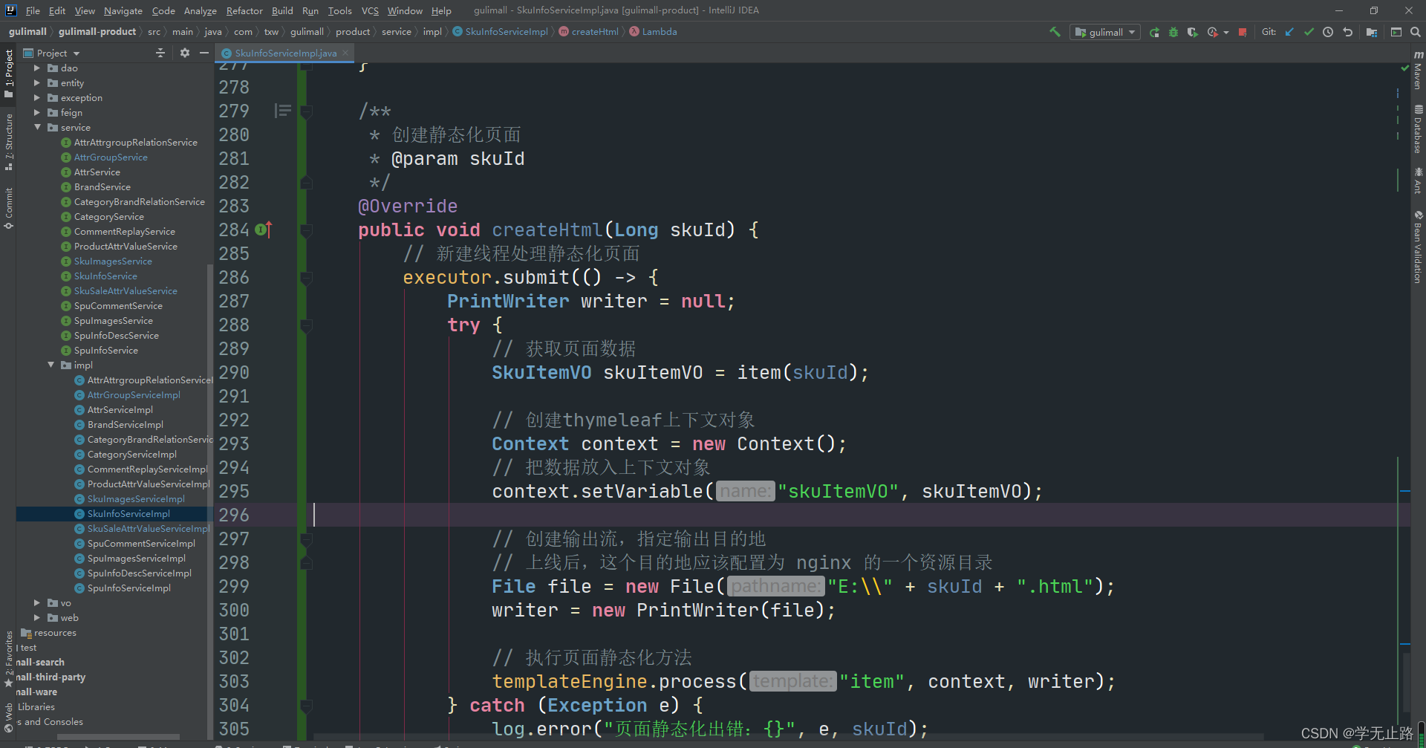This screenshot has height=748, width=1426.
Task: Open the profiler options dropdown arrow
Action: 1226,32
